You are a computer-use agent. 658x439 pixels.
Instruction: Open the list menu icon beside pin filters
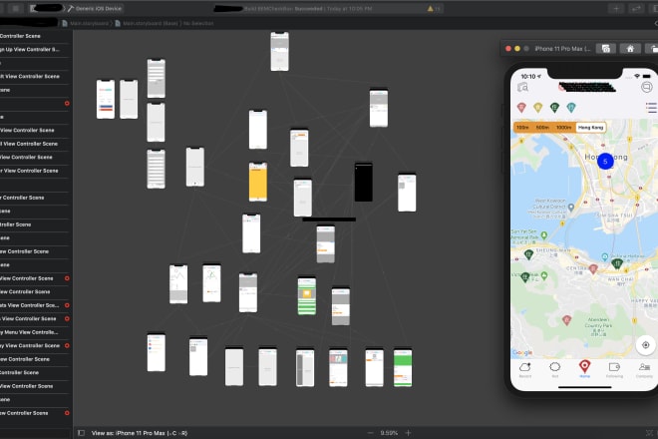pos(651,108)
